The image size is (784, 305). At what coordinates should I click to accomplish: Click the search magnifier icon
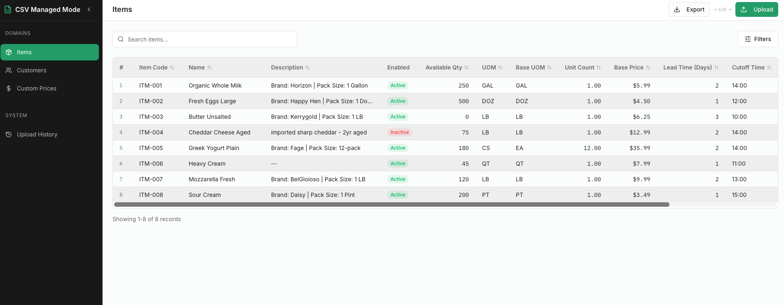(x=121, y=39)
